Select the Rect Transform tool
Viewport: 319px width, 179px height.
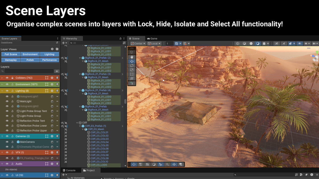pyautogui.click(x=132, y=73)
